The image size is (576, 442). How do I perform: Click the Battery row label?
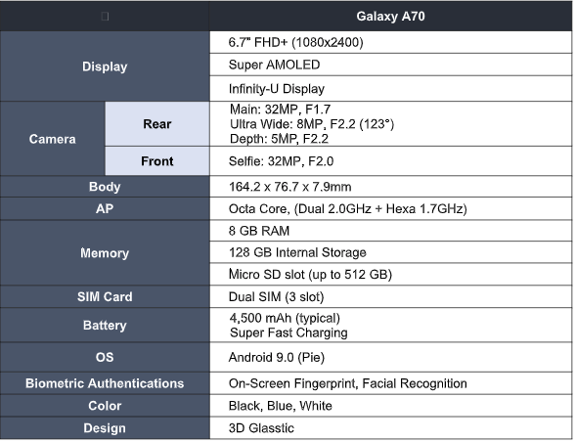click(x=105, y=326)
